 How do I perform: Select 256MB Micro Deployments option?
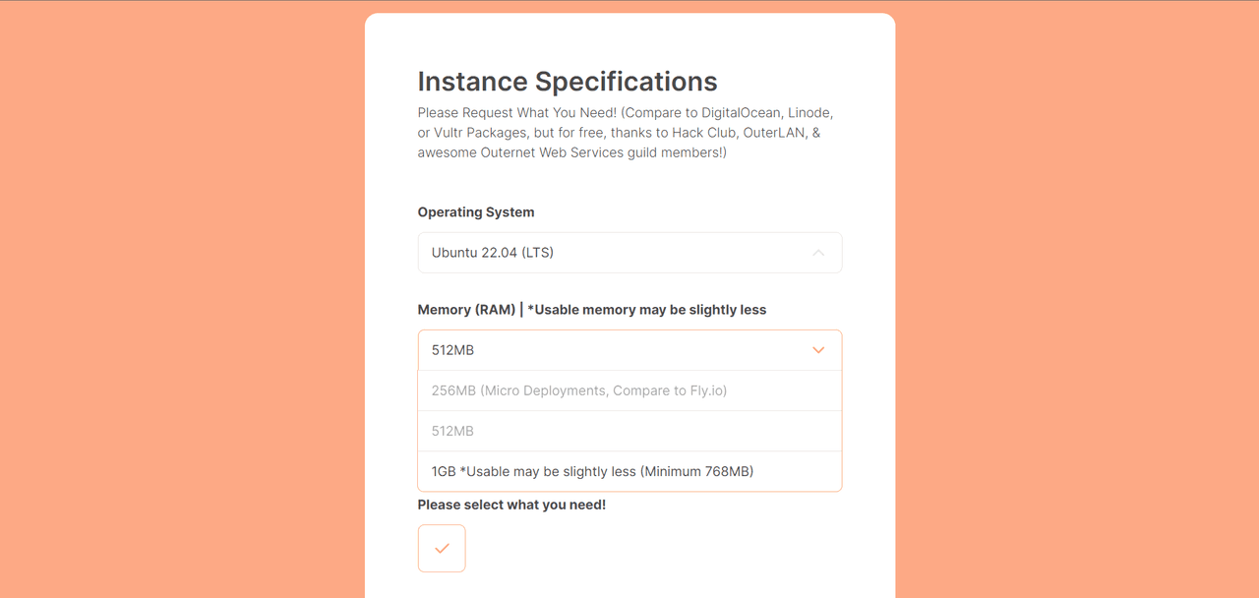579,390
